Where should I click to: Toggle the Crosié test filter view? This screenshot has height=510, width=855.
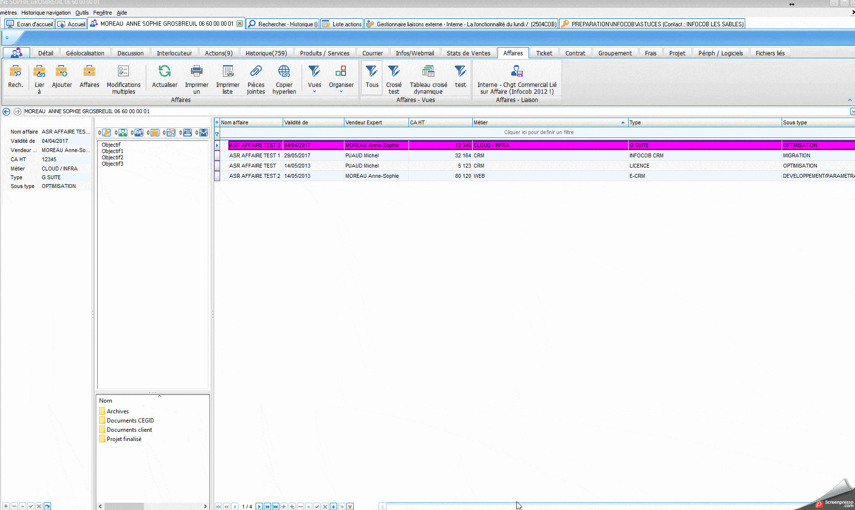coord(393,72)
